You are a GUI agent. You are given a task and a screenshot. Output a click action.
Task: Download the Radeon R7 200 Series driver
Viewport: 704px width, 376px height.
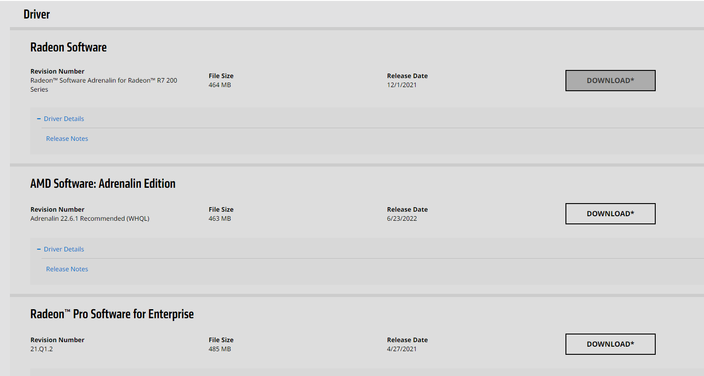610,80
